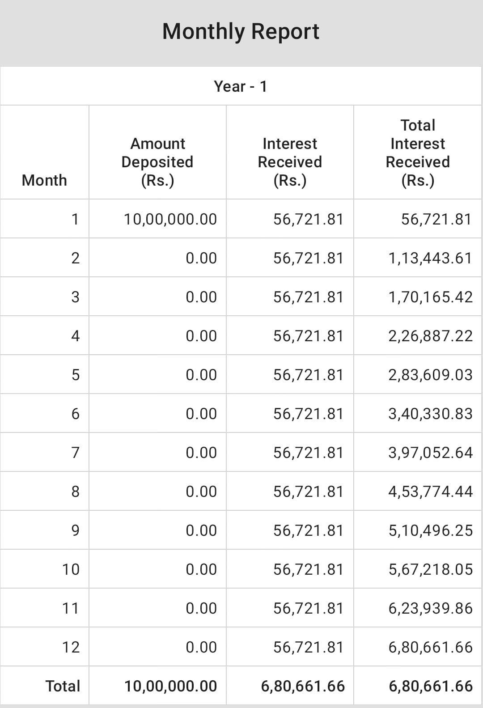Viewport: 483px width, 708px height.
Task: Tap the 6,23,939.86 total interest cell
Action: (430, 608)
